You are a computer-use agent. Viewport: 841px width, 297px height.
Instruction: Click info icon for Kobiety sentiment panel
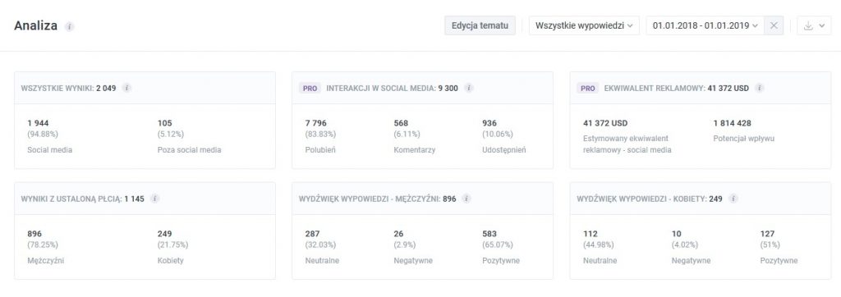[x=733, y=199]
